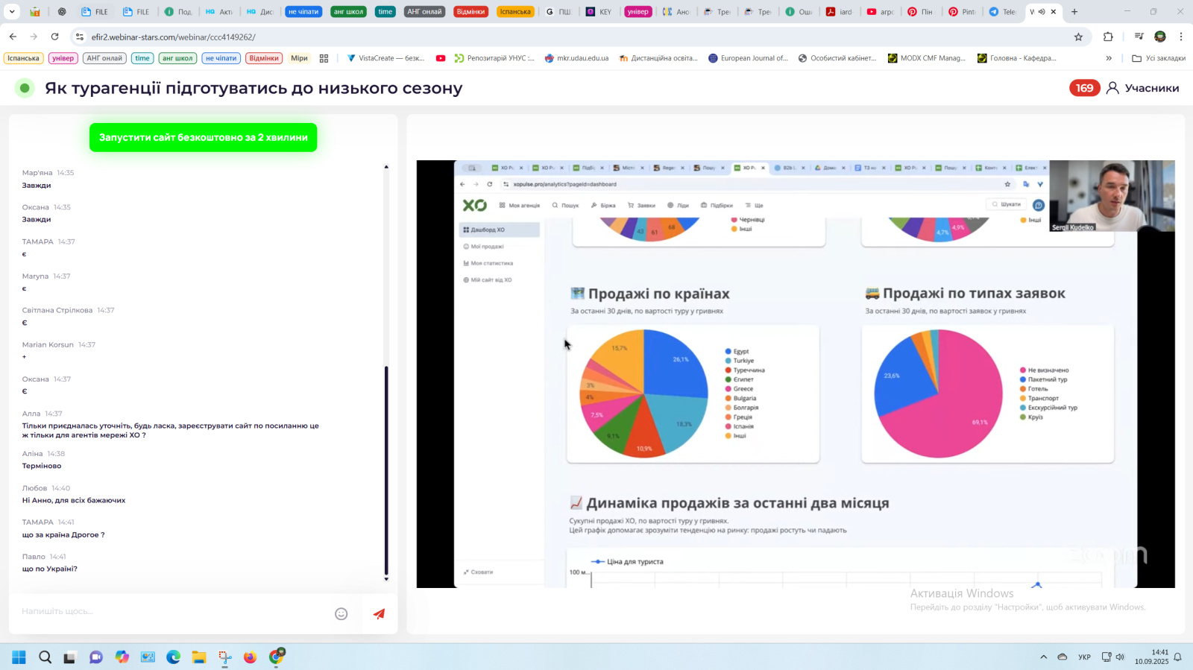This screenshot has height=670, width=1193.
Task: Go back to the previous page
Action: 13,37
